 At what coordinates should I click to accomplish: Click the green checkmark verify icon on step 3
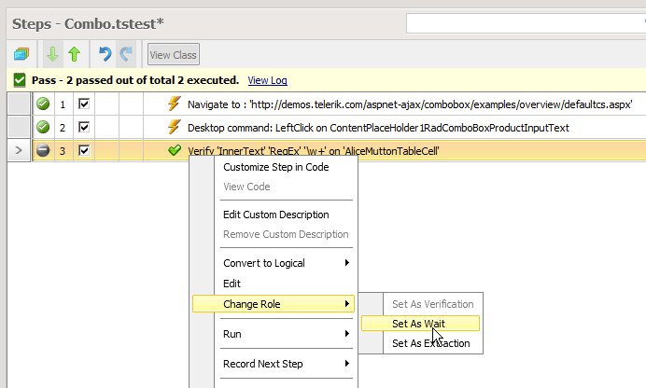(x=174, y=150)
